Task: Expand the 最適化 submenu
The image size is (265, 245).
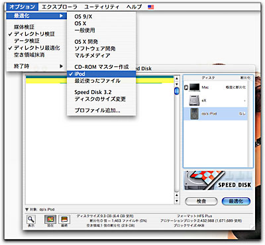Action: click(36, 16)
